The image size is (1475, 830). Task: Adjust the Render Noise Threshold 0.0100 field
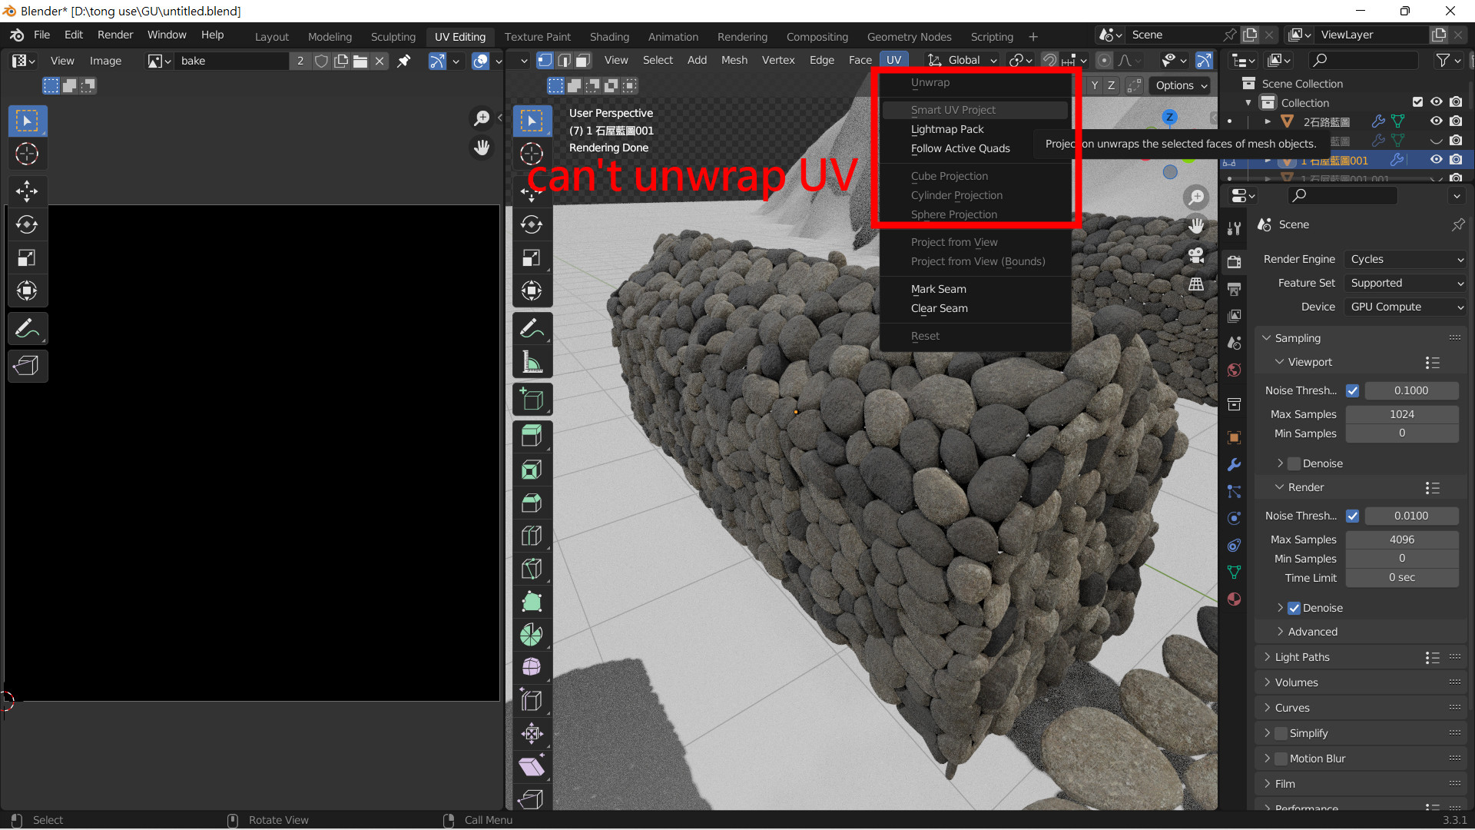1411,516
